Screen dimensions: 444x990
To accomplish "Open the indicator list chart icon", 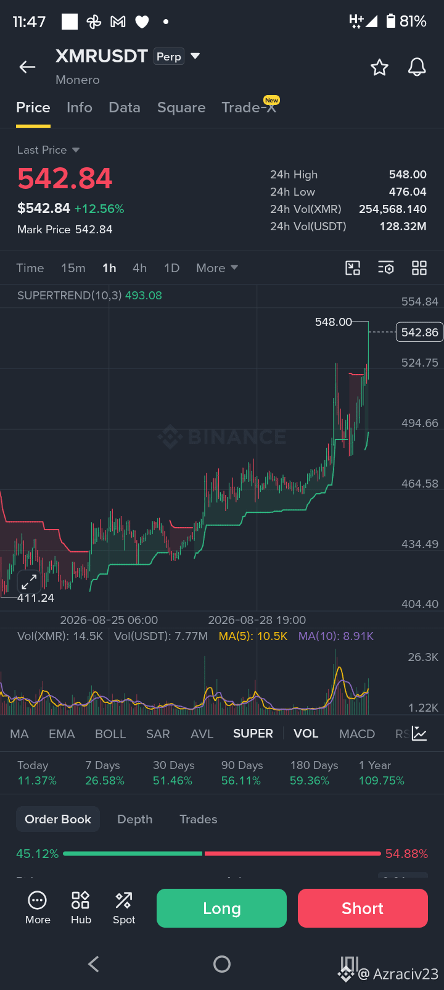I will [x=419, y=733].
